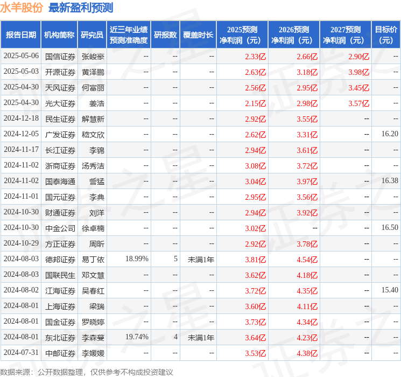Click the 18.99% accuracy value
Screen dimensions: 401x377
pyautogui.click(x=137, y=259)
